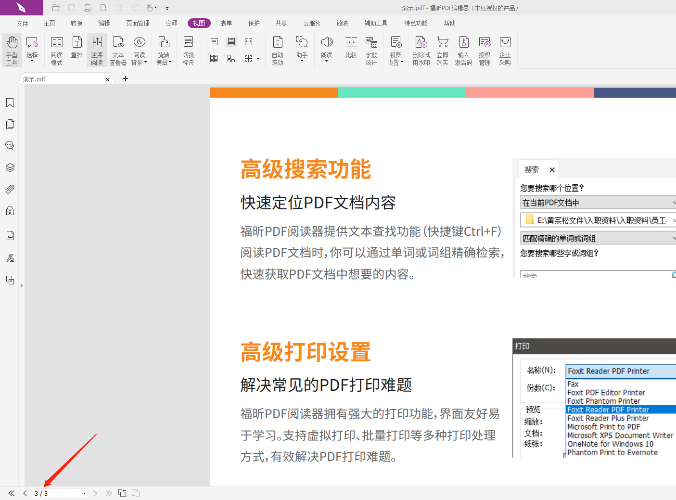The height and width of the screenshot is (500, 676).
Task: Choose continuous page layout icon
Action: (x=231, y=42)
